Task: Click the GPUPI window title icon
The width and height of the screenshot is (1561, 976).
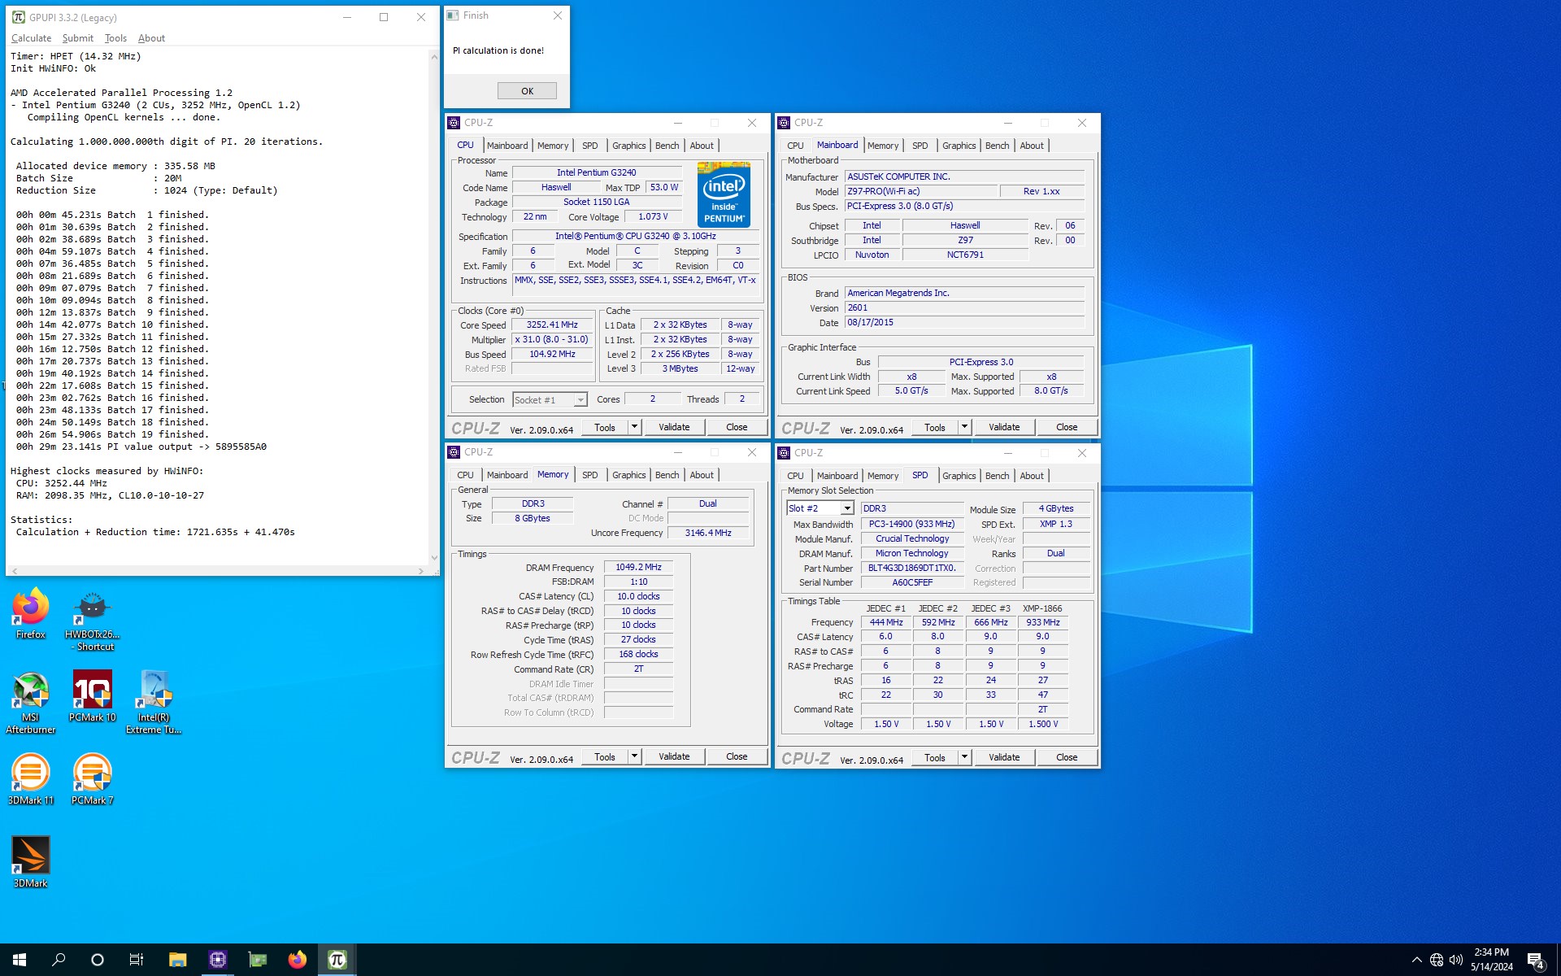Action: [x=18, y=17]
